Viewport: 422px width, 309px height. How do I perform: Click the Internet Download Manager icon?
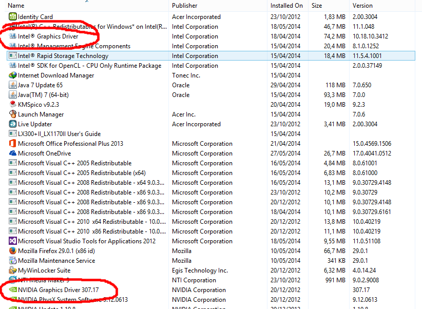click(12, 75)
